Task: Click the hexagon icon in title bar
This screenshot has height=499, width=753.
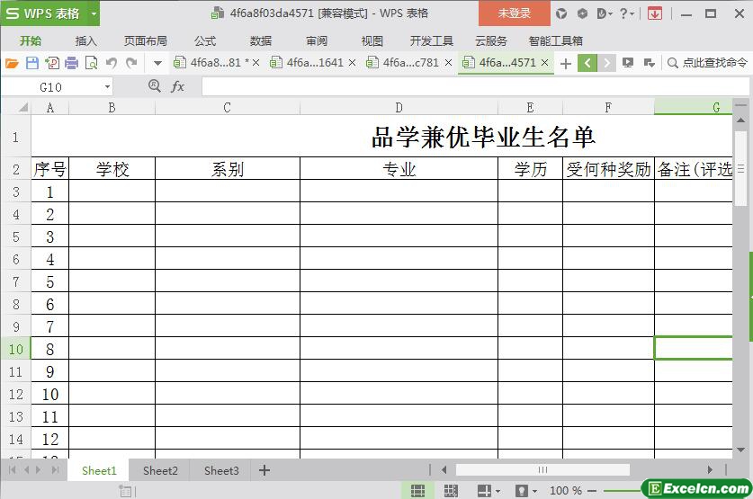Action: [x=582, y=13]
